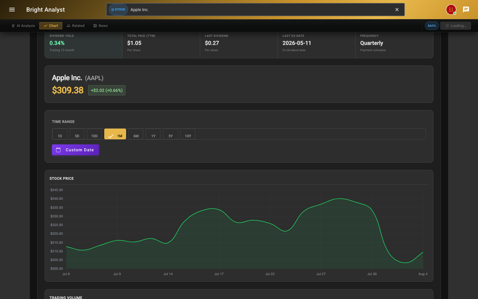Clear the Apple Inc. search field
The height and width of the screenshot is (299, 478).
click(x=397, y=10)
